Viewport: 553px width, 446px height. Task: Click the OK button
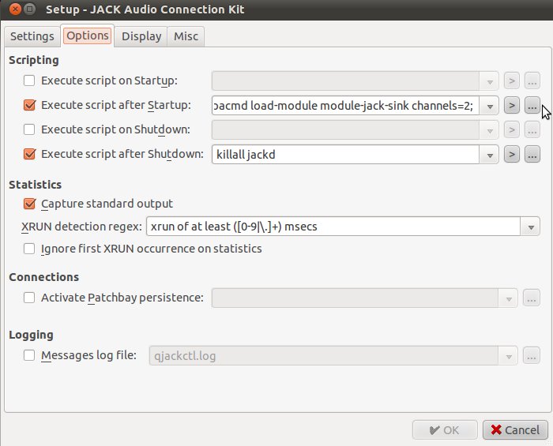click(445, 429)
